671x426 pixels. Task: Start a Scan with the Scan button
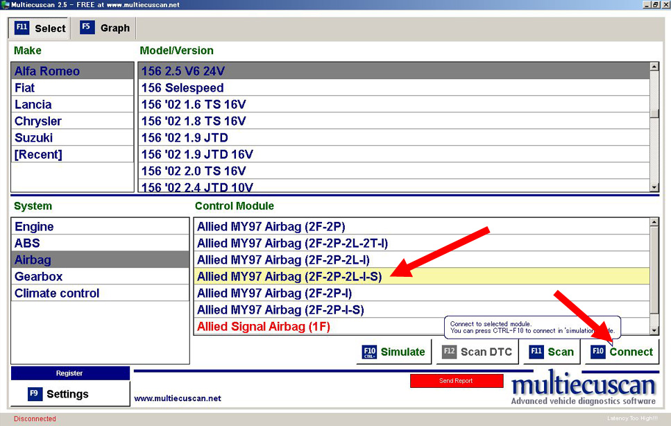pos(551,352)
